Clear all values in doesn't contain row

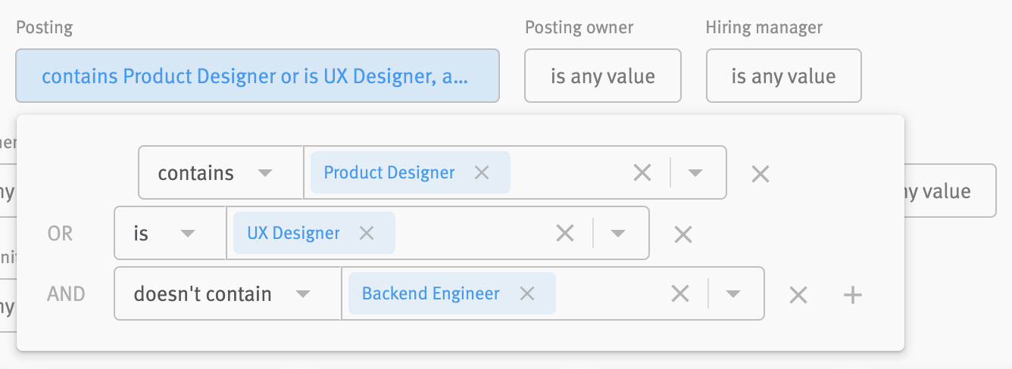(679, 293)
